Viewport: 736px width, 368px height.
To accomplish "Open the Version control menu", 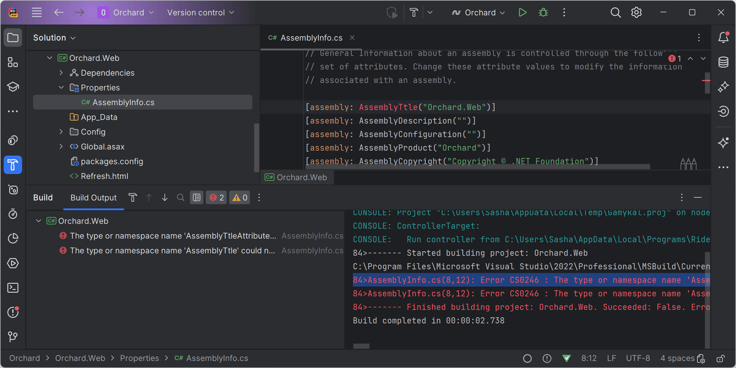I will click(x=200, y=13).
